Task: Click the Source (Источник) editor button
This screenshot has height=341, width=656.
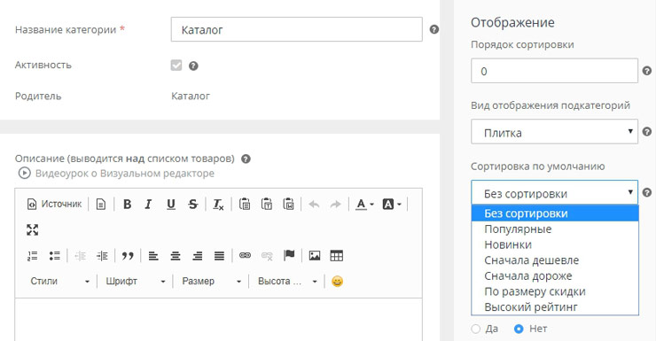Action: coord(54,204)
